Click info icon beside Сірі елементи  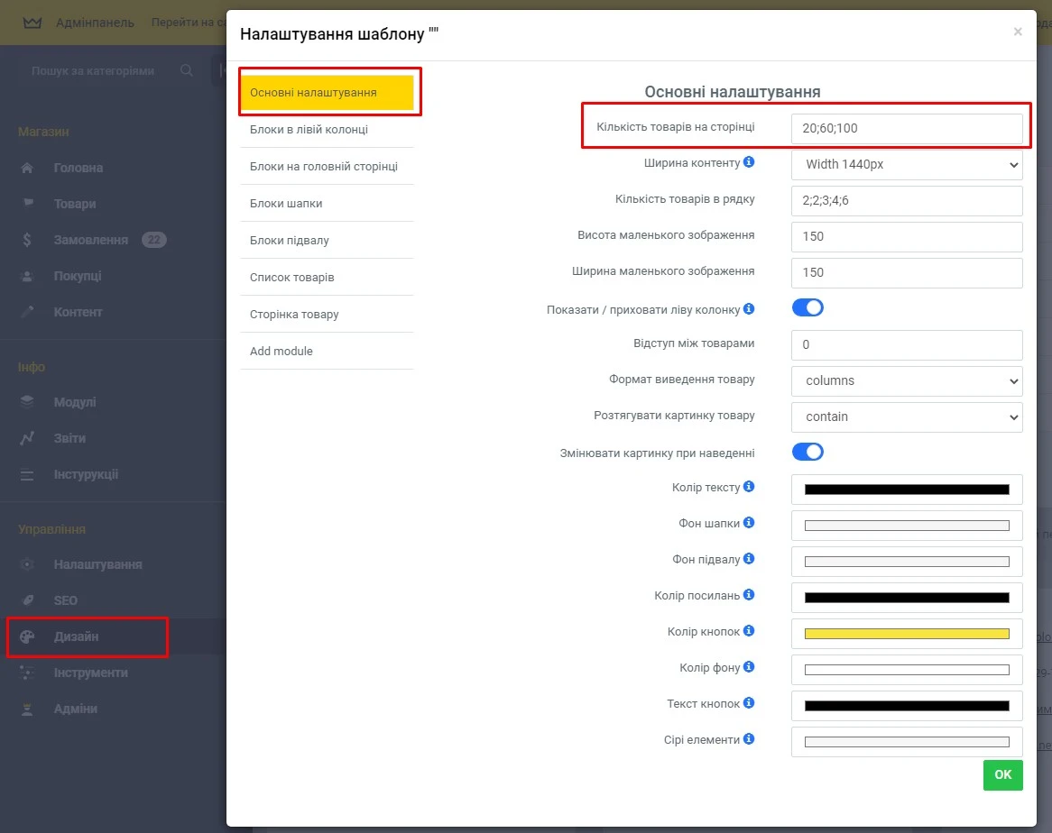(749, 739)
